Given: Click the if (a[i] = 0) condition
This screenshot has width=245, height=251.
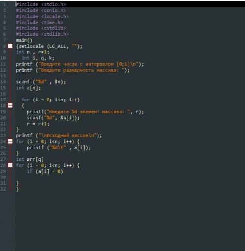Looking at the screenshot, I should click(x=45, y=171).
